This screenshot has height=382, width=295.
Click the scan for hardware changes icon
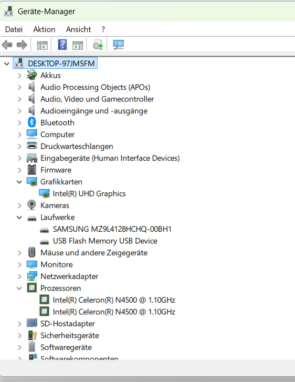119,45
